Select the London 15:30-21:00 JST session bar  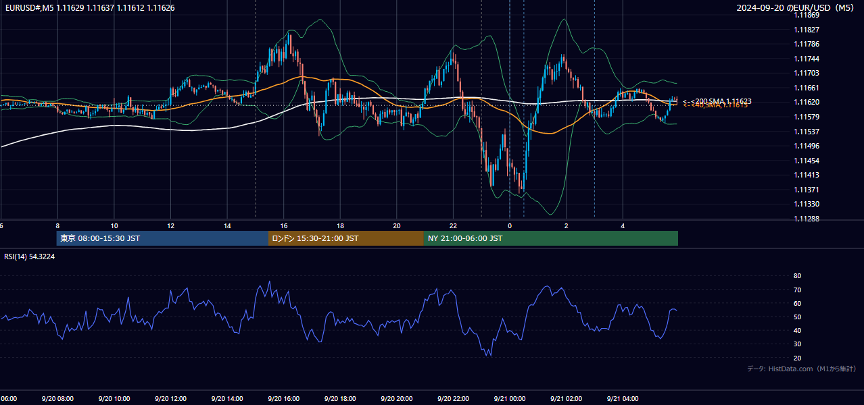pos(346,238)
